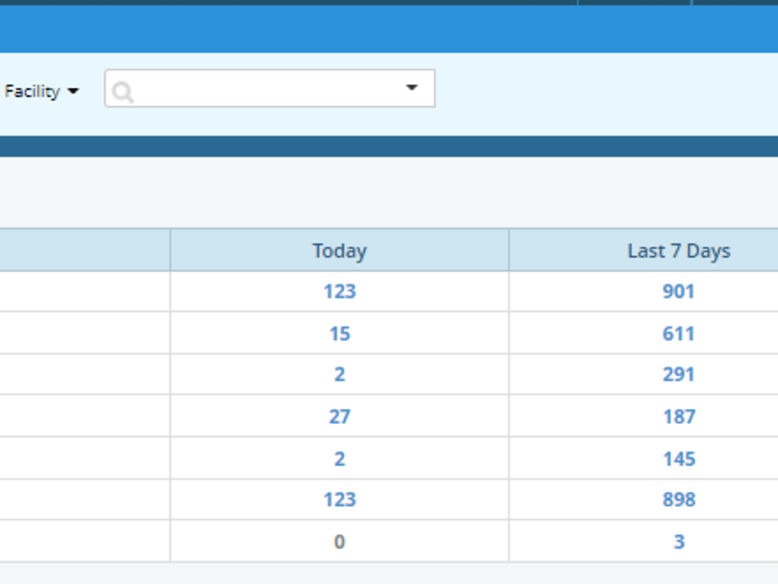Open the Facility filter dropdown
778x584 pixels.
42,91
